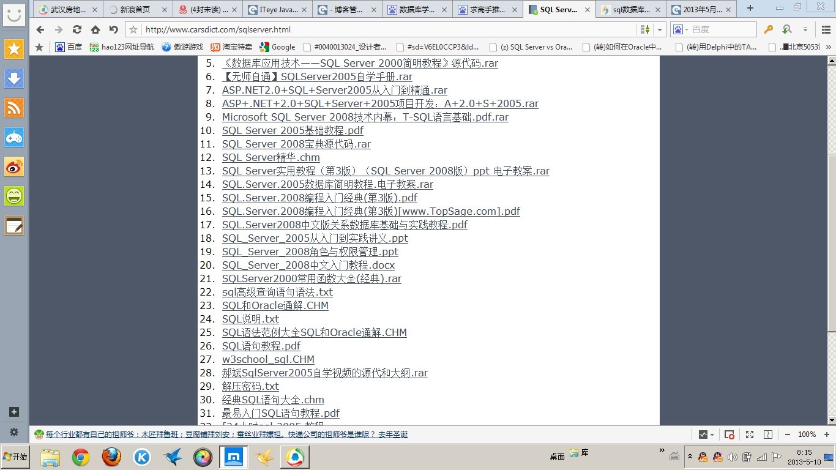Open the RSS feed reader sidebar
Screen dimensions: 836x470
[x=13, y=108]
